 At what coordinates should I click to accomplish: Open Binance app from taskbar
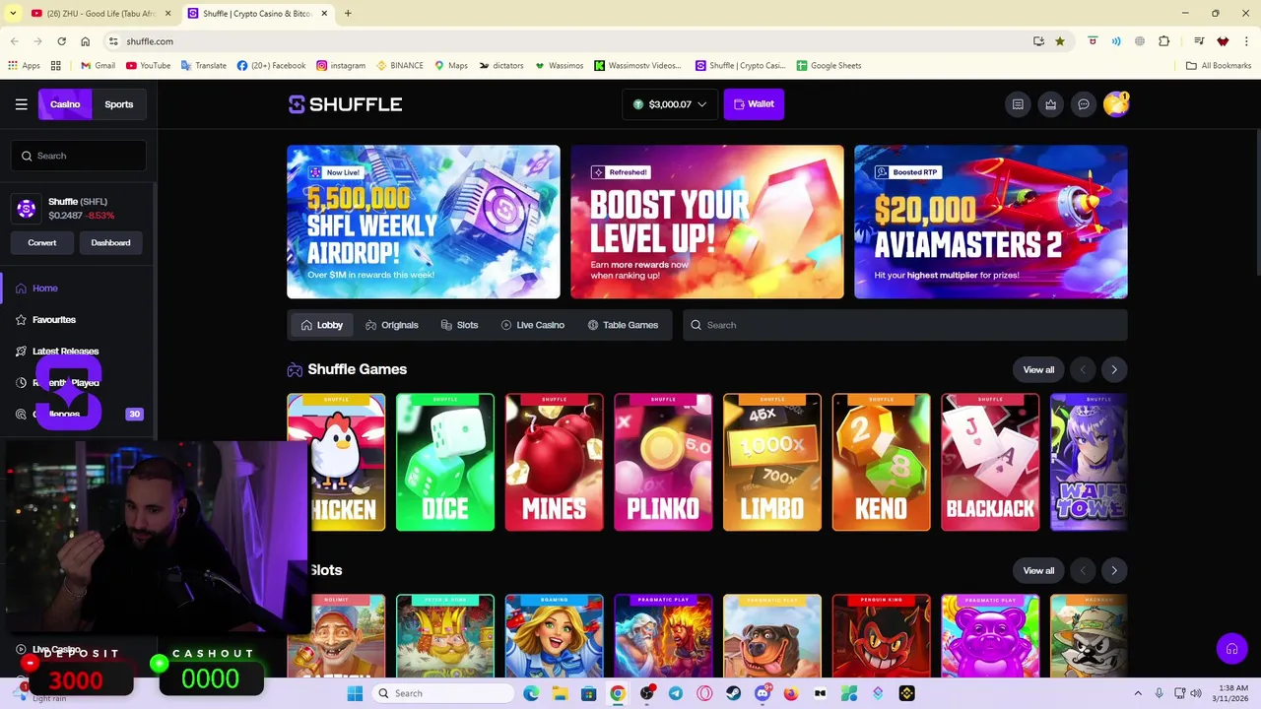point(906,693)
